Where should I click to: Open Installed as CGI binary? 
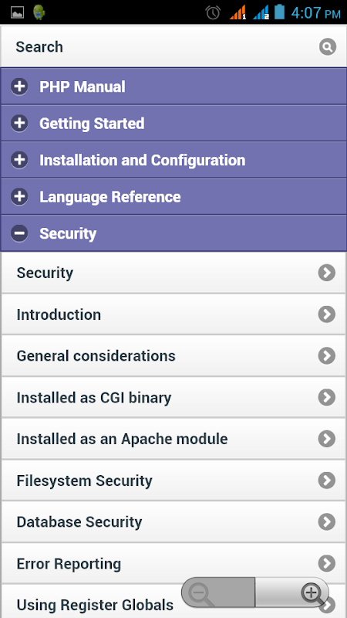[x=173, y=397]
